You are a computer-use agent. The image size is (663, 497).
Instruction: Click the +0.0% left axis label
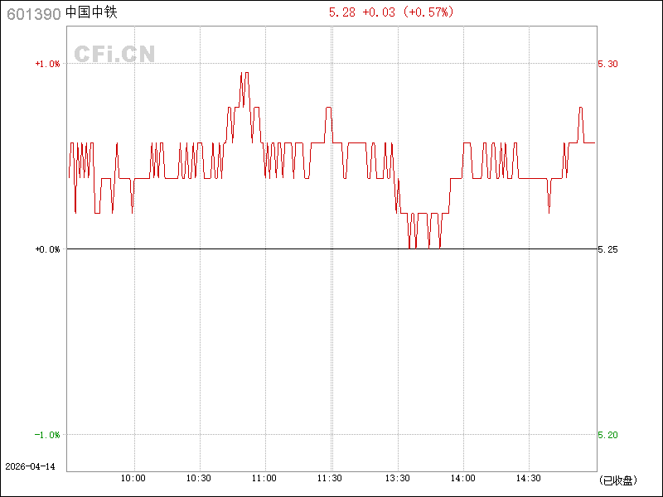pos(47,249)
